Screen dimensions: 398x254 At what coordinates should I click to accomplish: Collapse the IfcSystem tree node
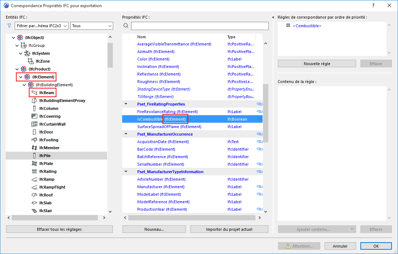[20, 53]
